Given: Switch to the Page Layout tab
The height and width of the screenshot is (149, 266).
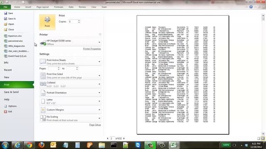Looking at the screenshot, I should click(42, 7).
